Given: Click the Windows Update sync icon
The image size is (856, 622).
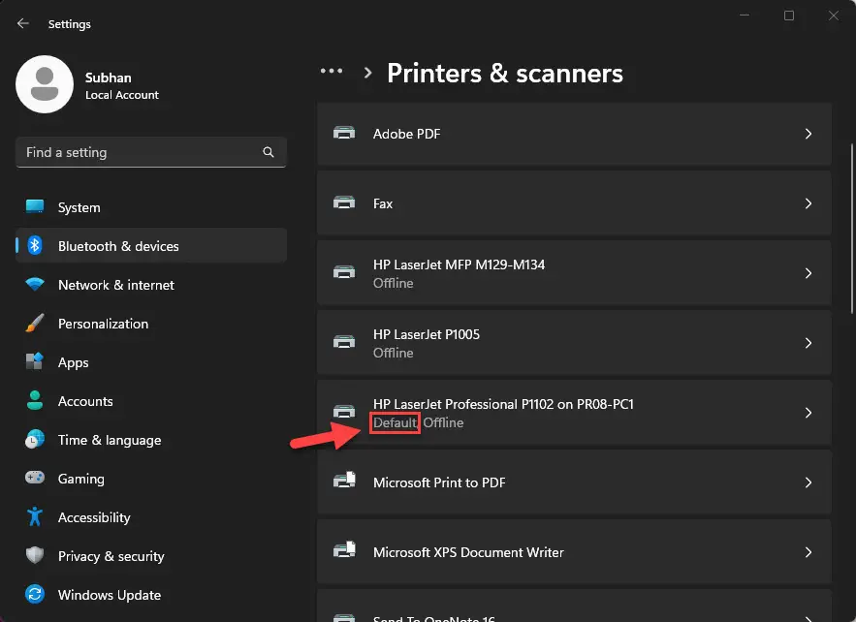Looking at the screenshot, I should 35,595.
